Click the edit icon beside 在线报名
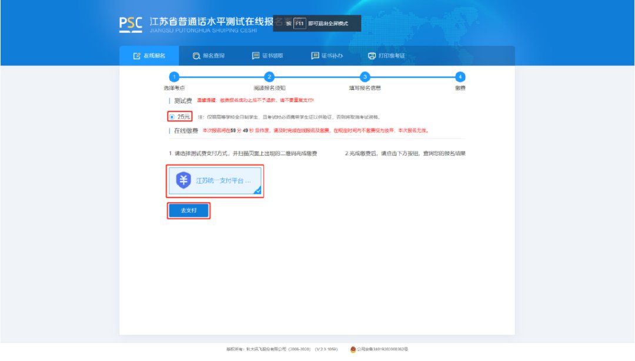This screenshot has height=361, width=635. pos(137,56)
